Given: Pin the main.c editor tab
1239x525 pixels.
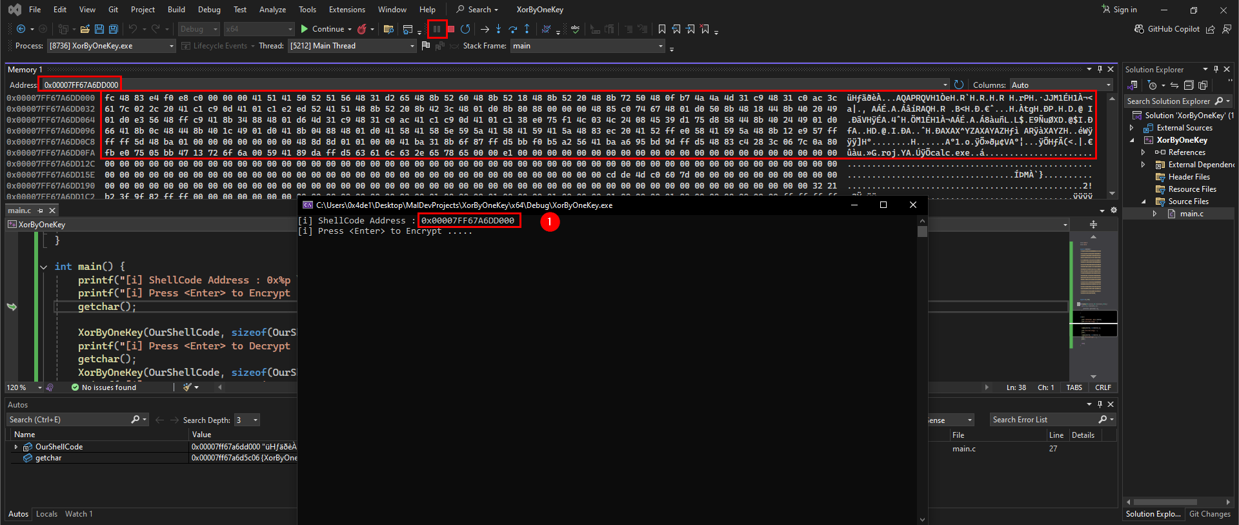Looking at the screenshot, I should click(41, 211).
